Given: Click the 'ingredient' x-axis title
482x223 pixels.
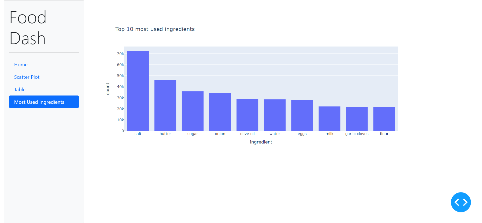Looking at the screenshot, I should 261,142.
